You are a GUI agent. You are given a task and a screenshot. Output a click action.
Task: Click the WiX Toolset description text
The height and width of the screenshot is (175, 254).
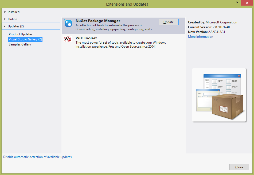pyautogui.click(x=121, y=44)
